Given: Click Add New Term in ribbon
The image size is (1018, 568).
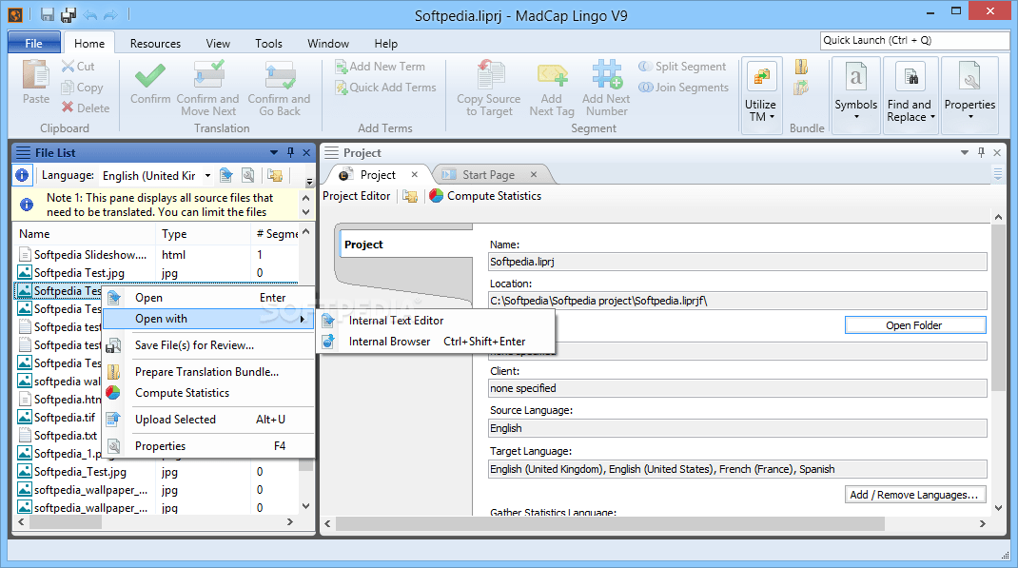Looking at the screenshot, I should click(381, 67).
